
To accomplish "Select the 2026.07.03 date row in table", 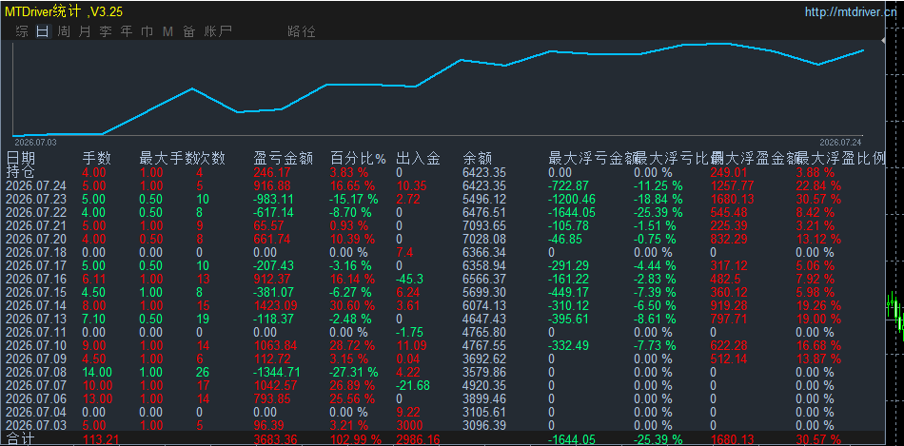I will [x=36, y=425].
